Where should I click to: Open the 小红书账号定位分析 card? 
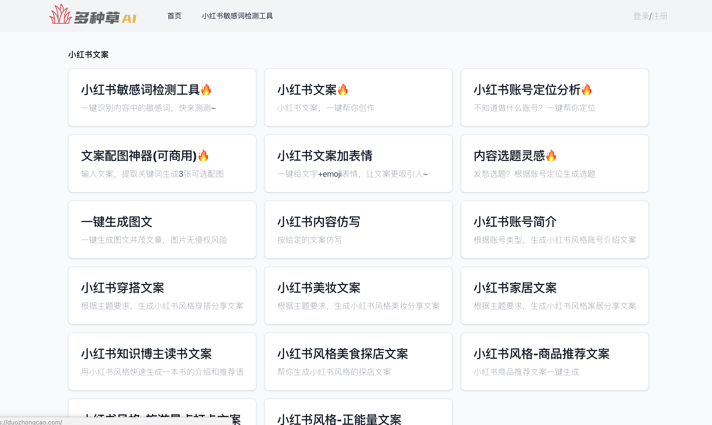click(x=555, y=97)
